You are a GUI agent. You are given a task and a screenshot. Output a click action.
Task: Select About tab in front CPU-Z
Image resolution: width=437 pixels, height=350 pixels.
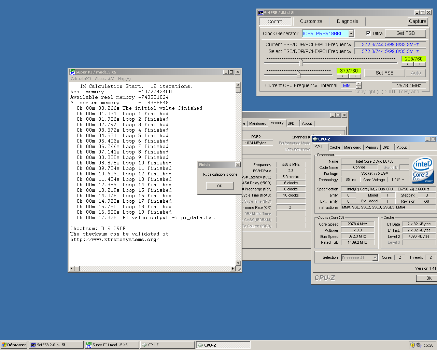402,147
